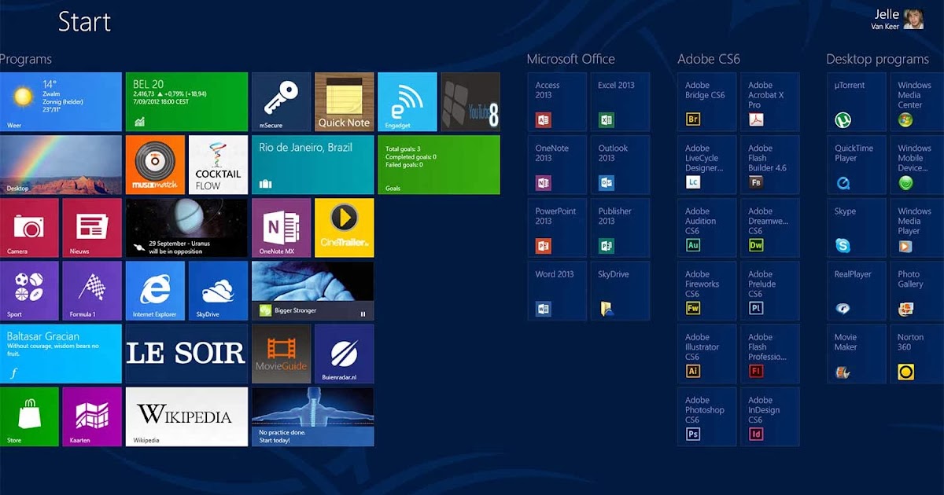The height and width of the screenshot is (495, 944).
Task: Open the green Goals tile
Action: (x=438, y=165)
